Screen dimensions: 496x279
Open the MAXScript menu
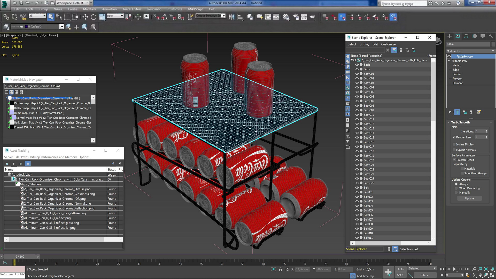click(x=195, y=9)
